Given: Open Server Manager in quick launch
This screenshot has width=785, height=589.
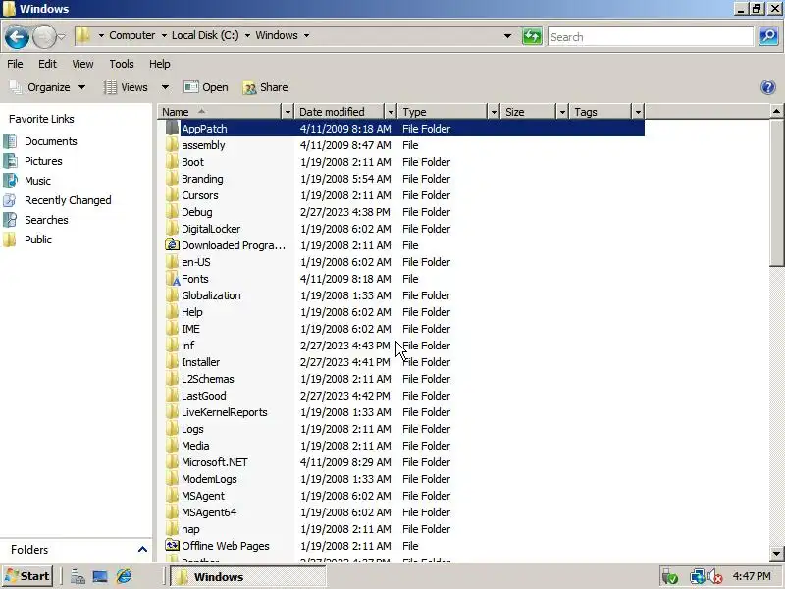Looking at the screenshot, I should point(78,577).
